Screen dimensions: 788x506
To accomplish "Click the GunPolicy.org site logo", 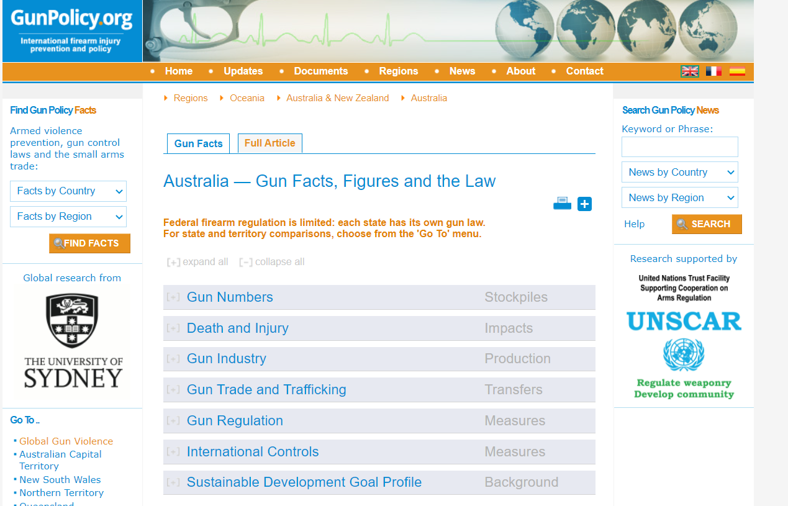I will coord(72,31).
